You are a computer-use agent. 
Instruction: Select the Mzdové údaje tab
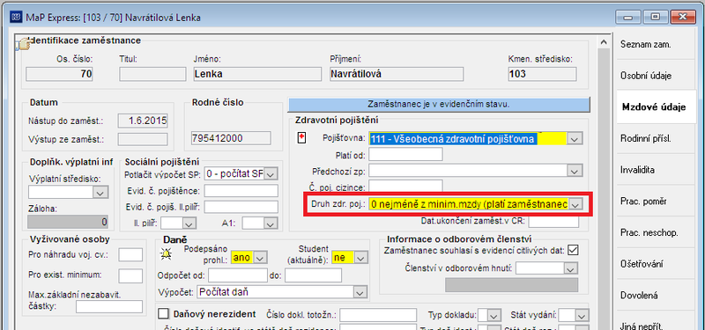(x=656, y=106)
